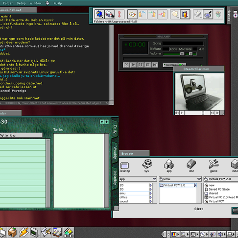Mute the Steamroller.mov volume icon
This screenshot has height=238, width=238.
[177, 113]
